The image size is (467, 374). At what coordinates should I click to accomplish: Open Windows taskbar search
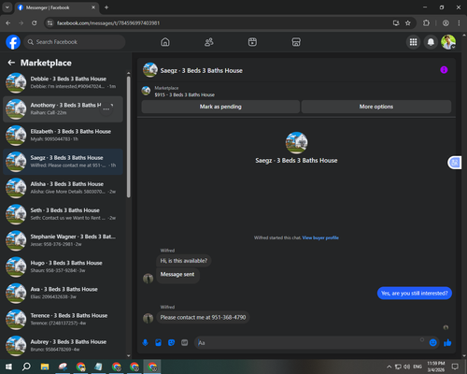(x=26, y=367)
